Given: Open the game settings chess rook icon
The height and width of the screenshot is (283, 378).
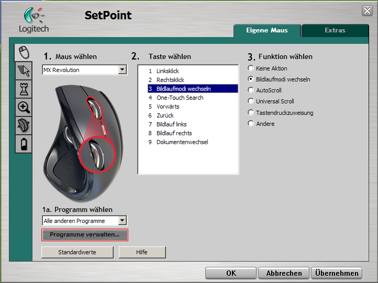Looking at the screenshot, I should tap(24, 89).
